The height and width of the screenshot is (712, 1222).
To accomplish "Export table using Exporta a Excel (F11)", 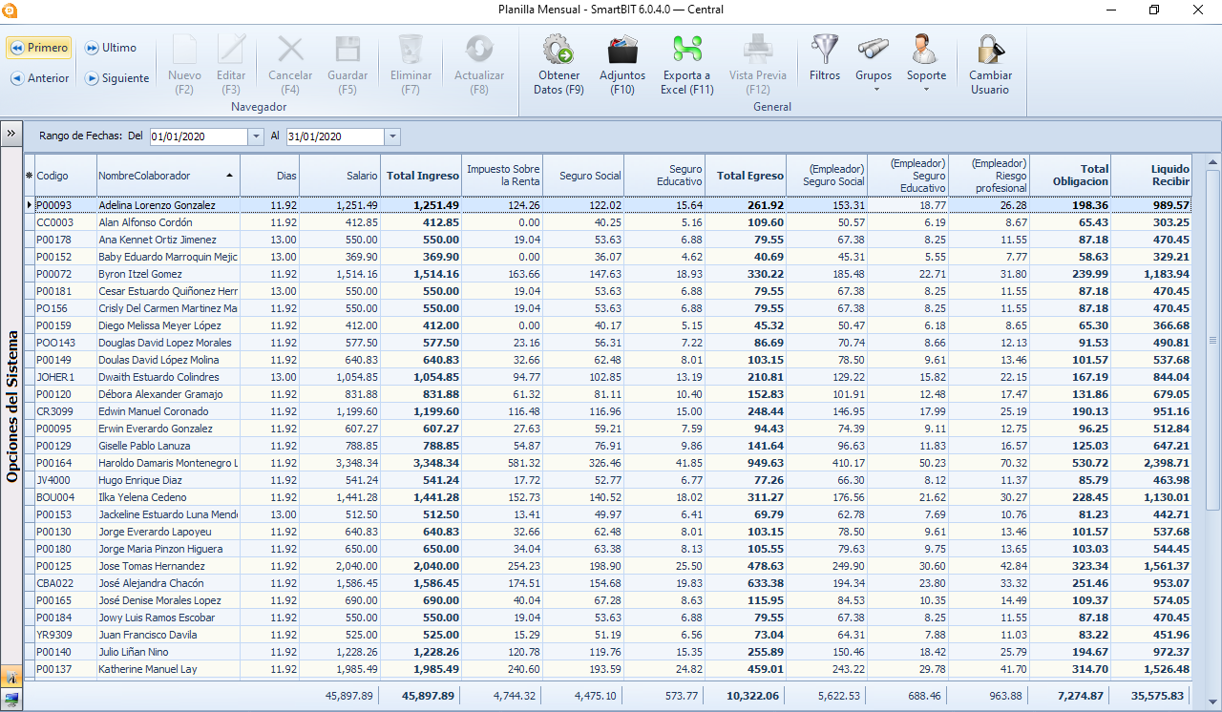I will (687, 64).
